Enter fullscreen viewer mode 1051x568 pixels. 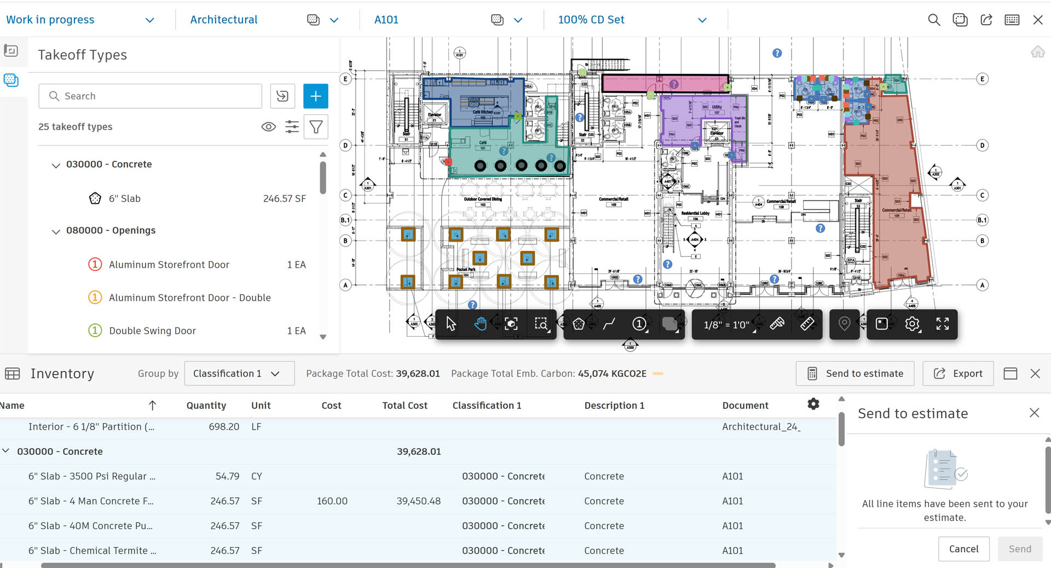tap(943, 324)
